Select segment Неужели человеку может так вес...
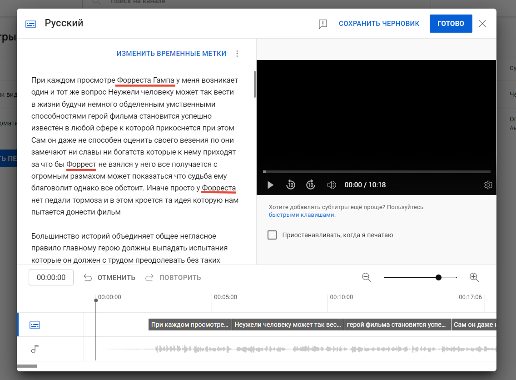 tap(288, 324)
